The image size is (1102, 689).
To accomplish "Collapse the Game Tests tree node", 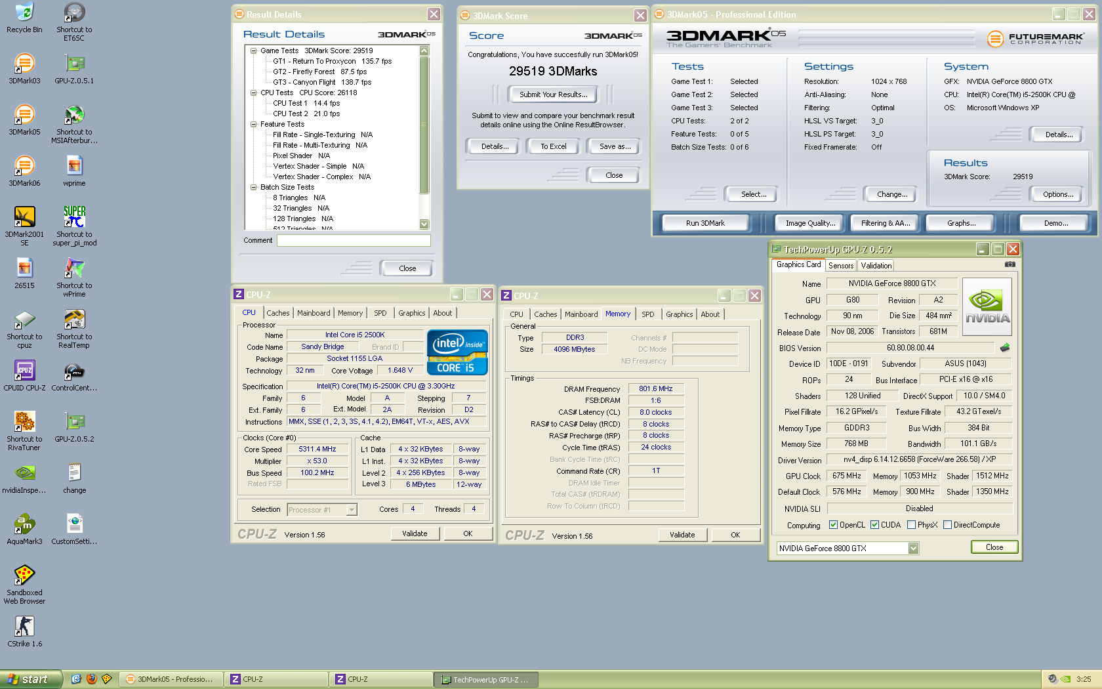I will tap(253, 51).
